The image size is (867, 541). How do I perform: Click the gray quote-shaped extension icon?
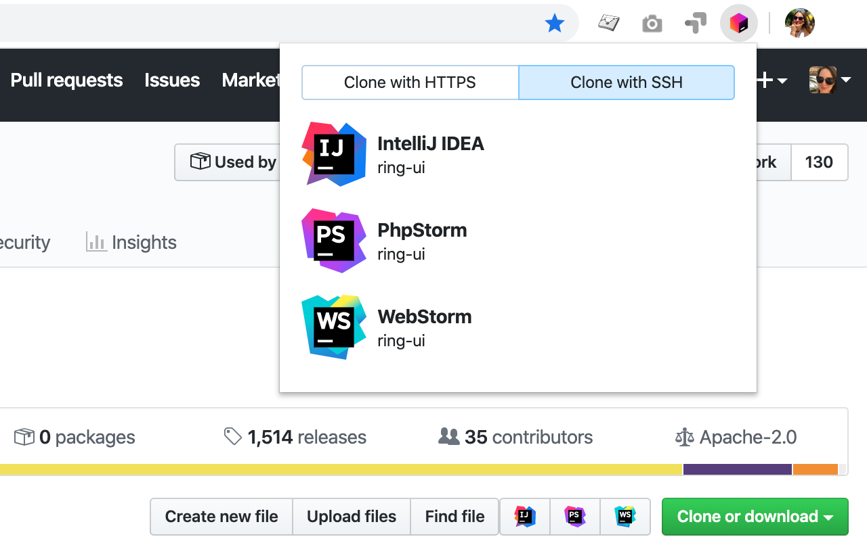[x=696, y=24]
